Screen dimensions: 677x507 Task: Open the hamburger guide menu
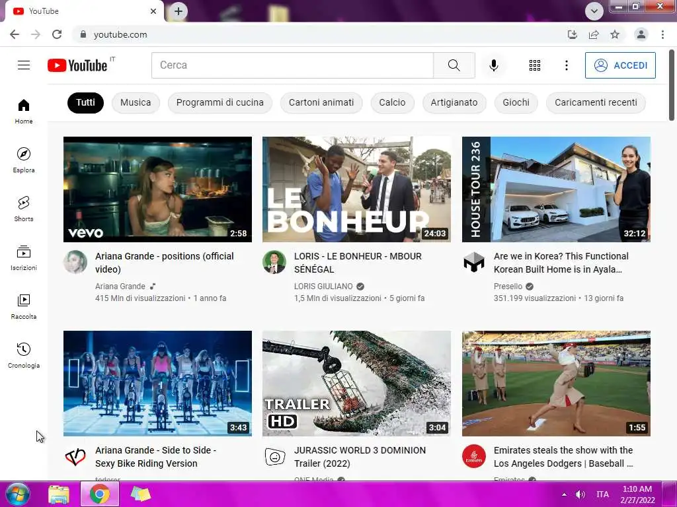pyautogui.click(x=24, y=65)
